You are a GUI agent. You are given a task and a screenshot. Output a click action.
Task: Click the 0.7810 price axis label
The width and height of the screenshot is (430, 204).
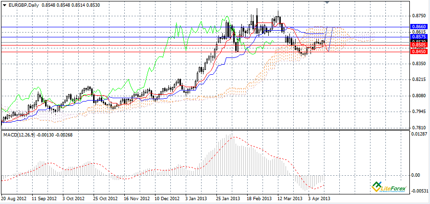pyautogui.click(x=418, y=128)
